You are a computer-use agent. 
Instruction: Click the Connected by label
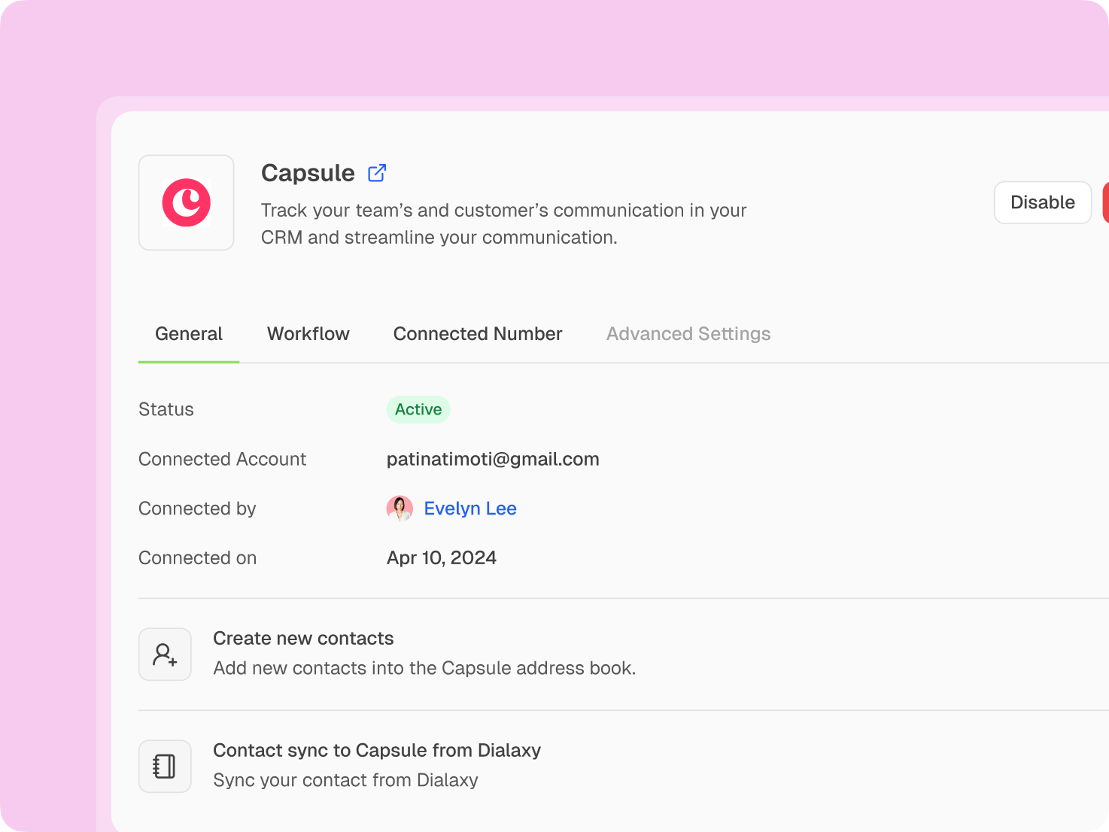point(197,509)
